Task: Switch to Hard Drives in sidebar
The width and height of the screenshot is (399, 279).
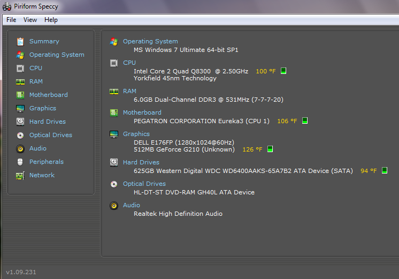Action: pyautogui.click(x=48, y=122)
